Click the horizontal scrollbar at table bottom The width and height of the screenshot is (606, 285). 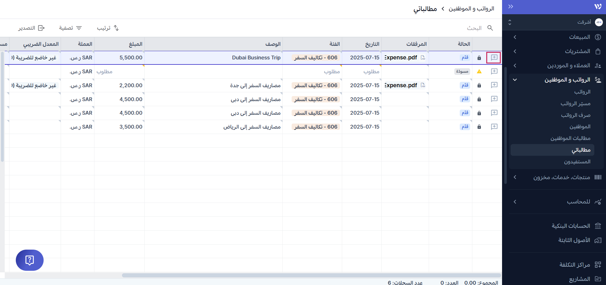[x=311, y=275]
